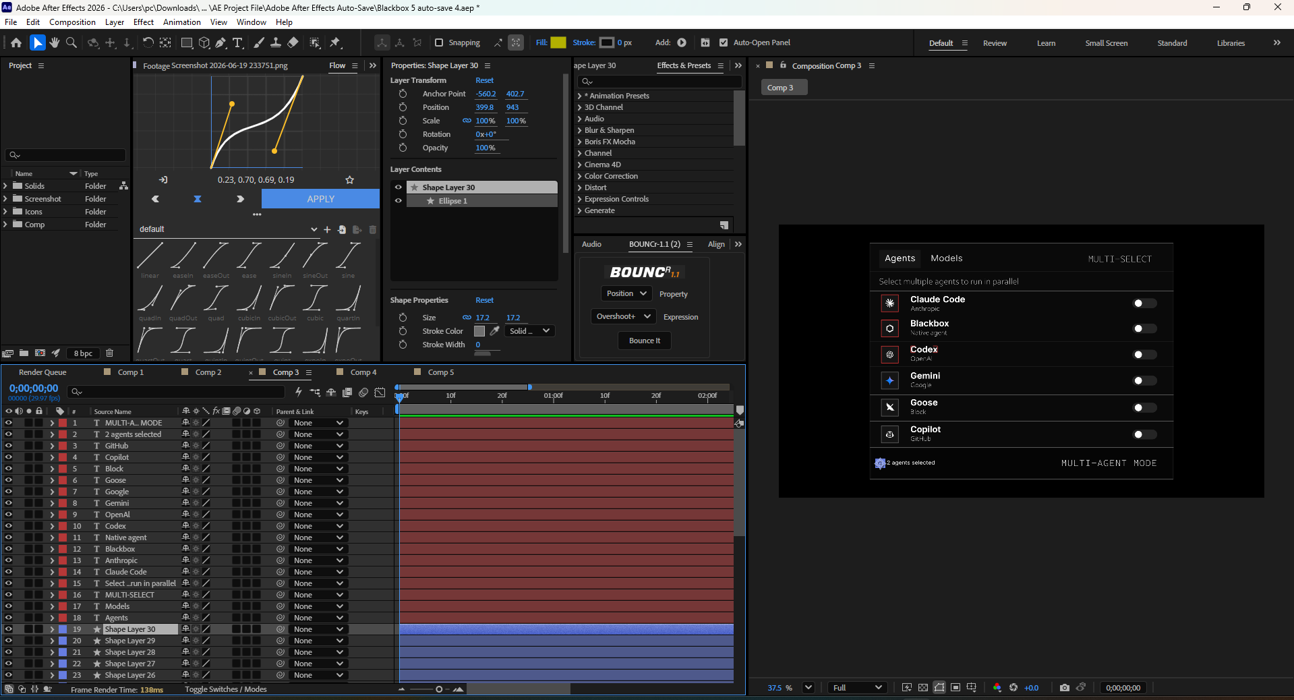Expand the Blur & Sharpen effects category
The width and height of the screenshot is (1294, 700).
click(x=580, y=130)
